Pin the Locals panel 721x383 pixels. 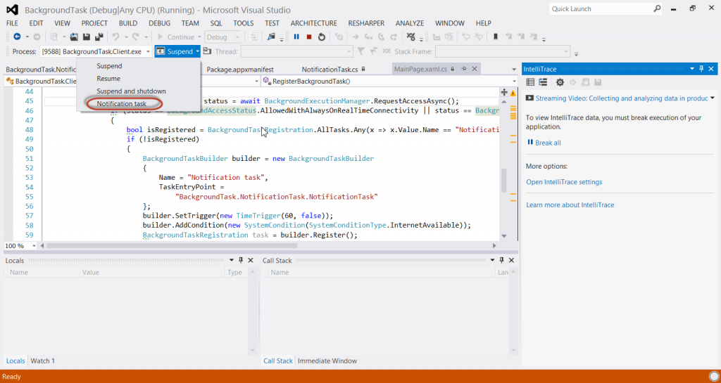coord(241,260)
